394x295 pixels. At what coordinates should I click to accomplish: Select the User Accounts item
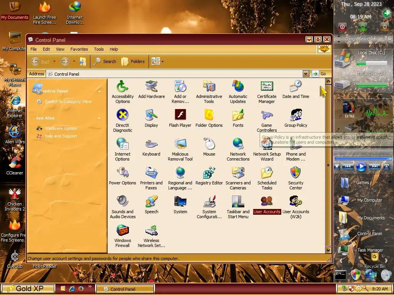pos(267,205)
